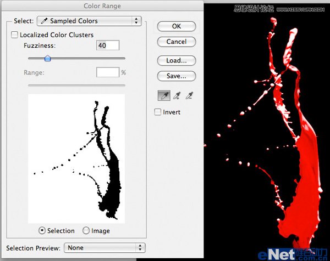Sample the red paint splash on canvas
The width and height of the screenshot is (330, 261).
[305, 181]
